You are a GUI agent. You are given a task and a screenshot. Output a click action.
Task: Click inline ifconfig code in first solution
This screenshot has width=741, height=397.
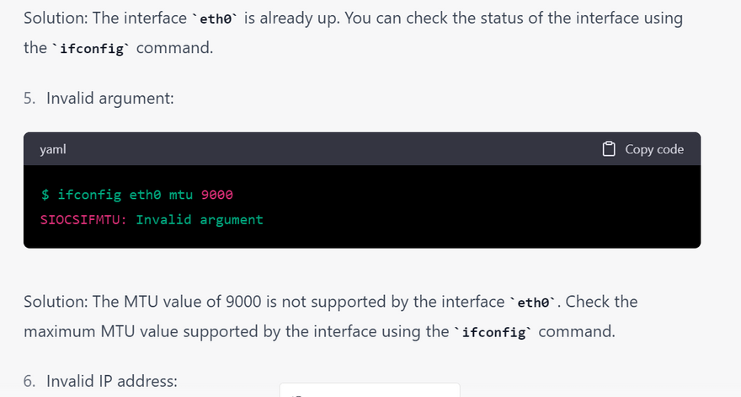click(x=92, y=48)
